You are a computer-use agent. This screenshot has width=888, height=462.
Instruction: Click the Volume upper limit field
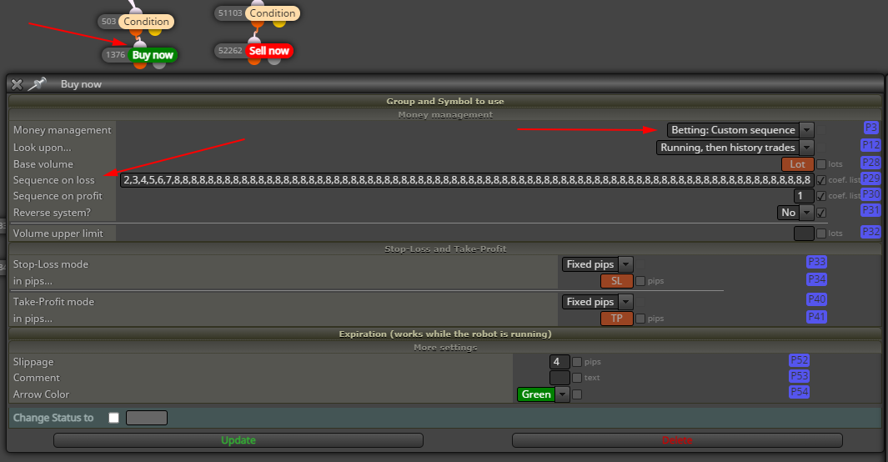point(804,234)
